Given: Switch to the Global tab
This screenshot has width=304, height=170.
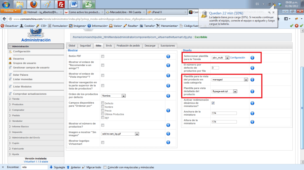Looking at the screenshot, I should point(72,46).
